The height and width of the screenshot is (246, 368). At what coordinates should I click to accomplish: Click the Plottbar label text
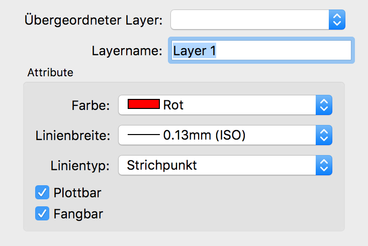click(x=77, y=192)
